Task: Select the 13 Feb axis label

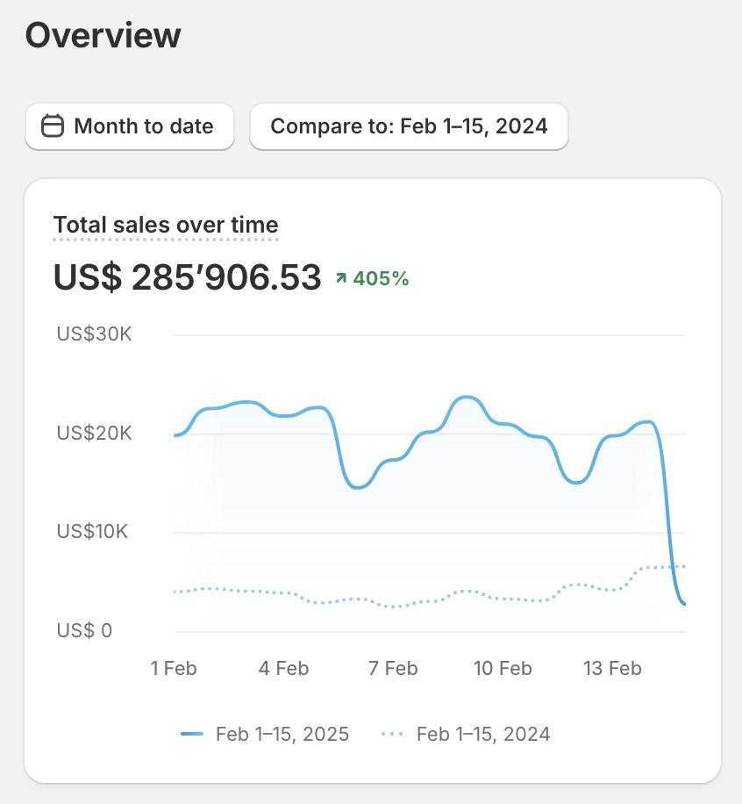Action: click(x=612, y=669)
